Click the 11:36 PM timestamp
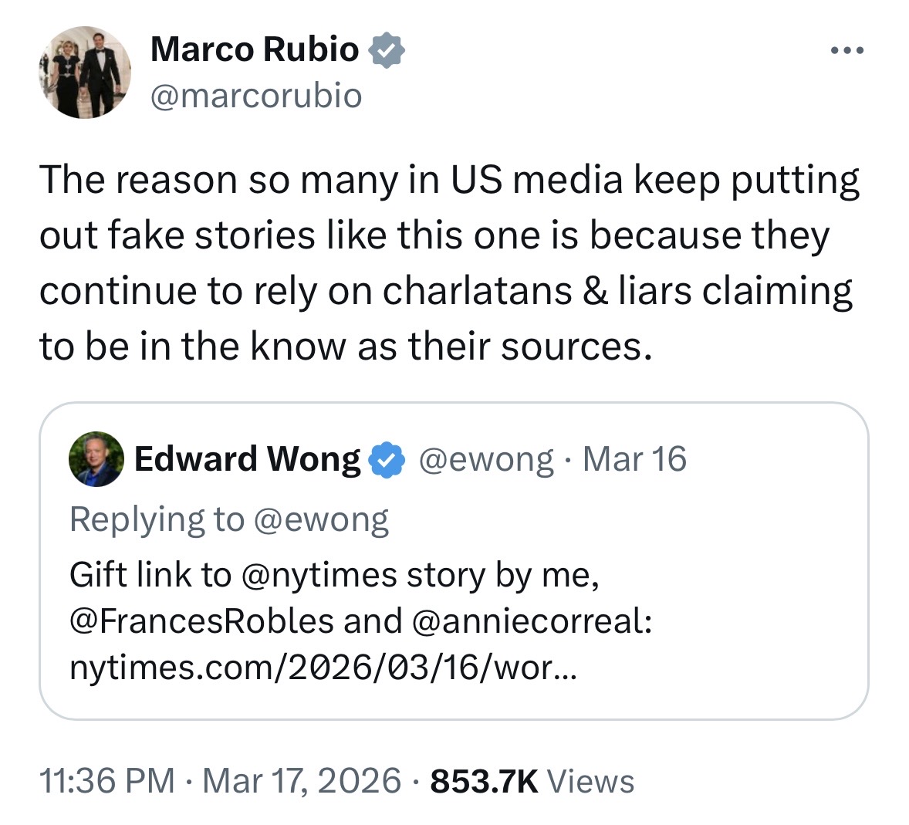Screen dimensions: 909x825 107,781
